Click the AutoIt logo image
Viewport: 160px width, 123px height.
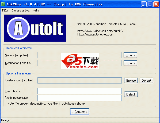tap(35, 28)
